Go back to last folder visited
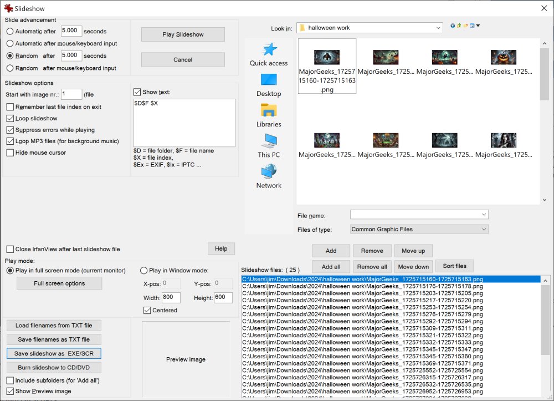554x401 pixels. click(453, 26)
